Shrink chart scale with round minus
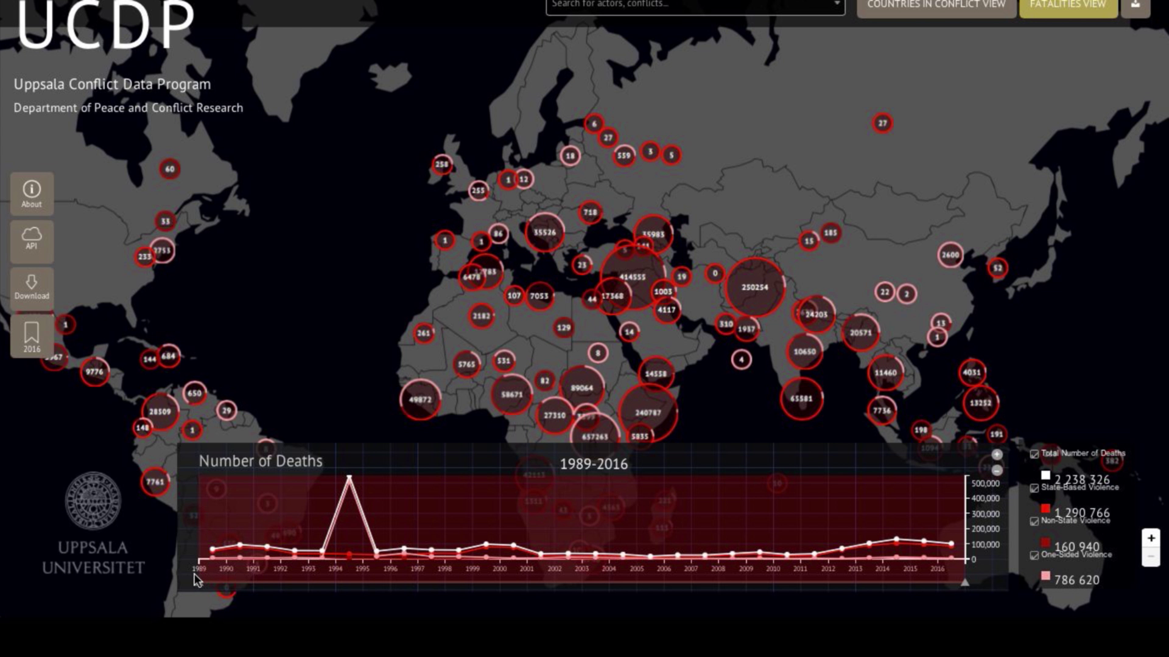Screen dimensions: 1169x657 [997, 470]
